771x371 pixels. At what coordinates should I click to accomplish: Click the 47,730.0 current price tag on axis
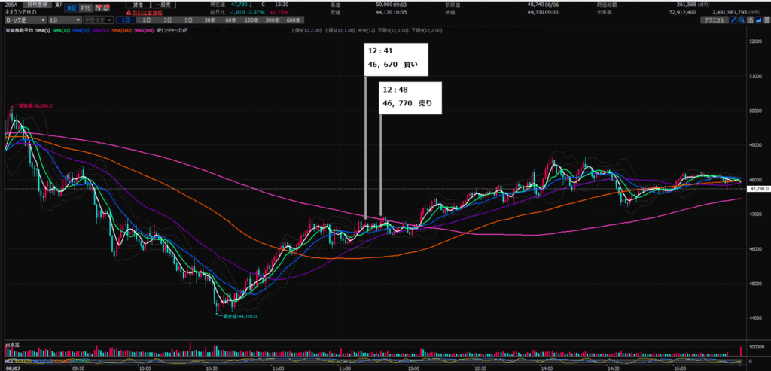[x=757, y=189]
